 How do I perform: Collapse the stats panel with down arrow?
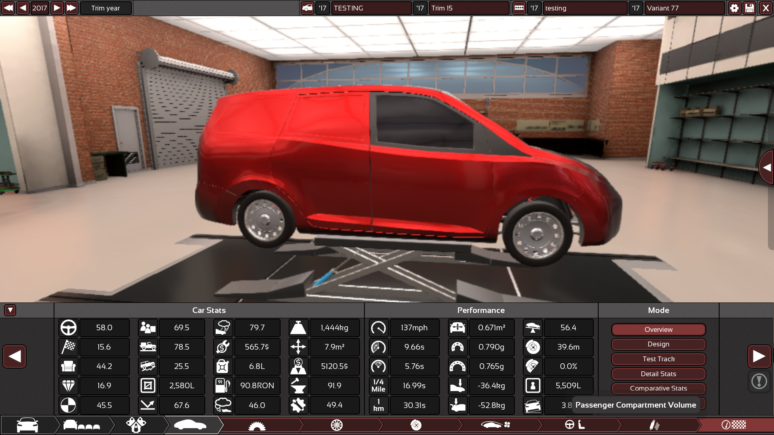[x=10, y=310]
